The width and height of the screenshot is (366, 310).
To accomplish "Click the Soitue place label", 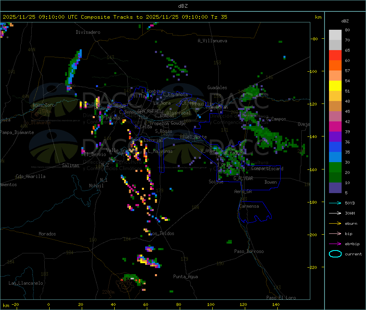I will [x=216, y=182].
